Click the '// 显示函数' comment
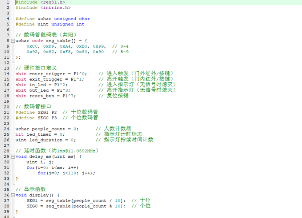This screenshot has height=218, width=302. 31,189
